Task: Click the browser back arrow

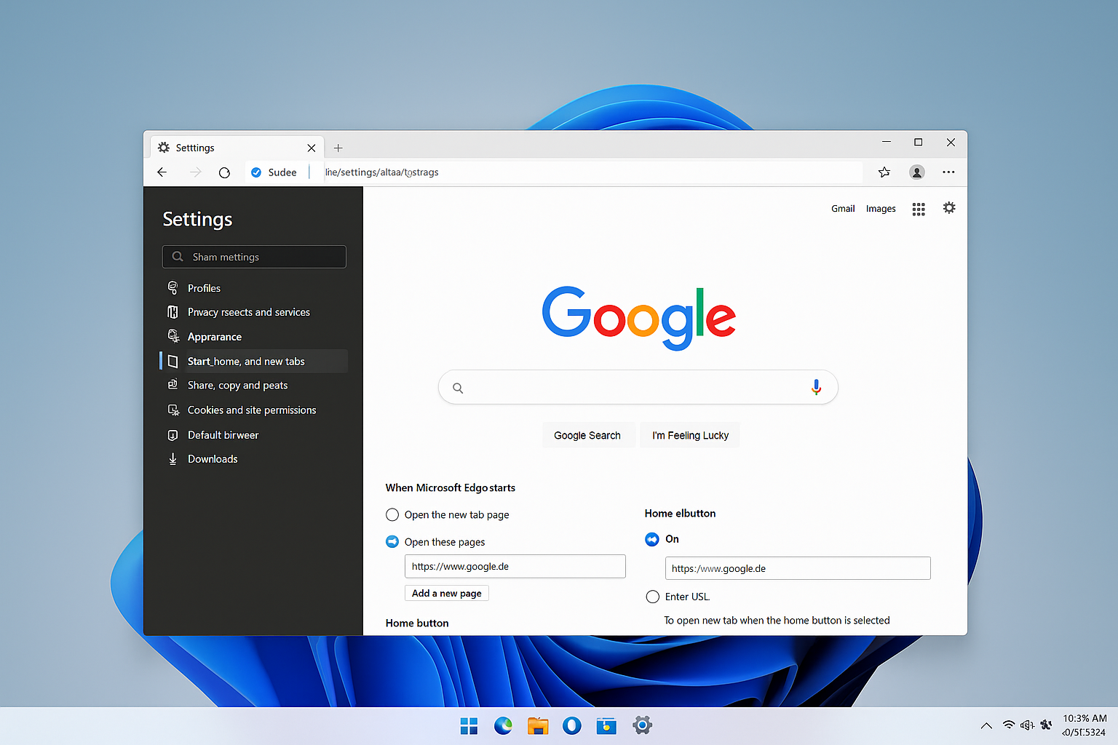Action: click(162, 172)
